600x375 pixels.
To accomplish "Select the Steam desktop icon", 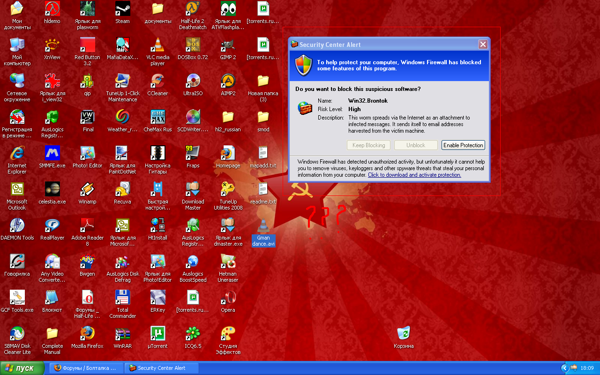I will [x=123, y=8].
